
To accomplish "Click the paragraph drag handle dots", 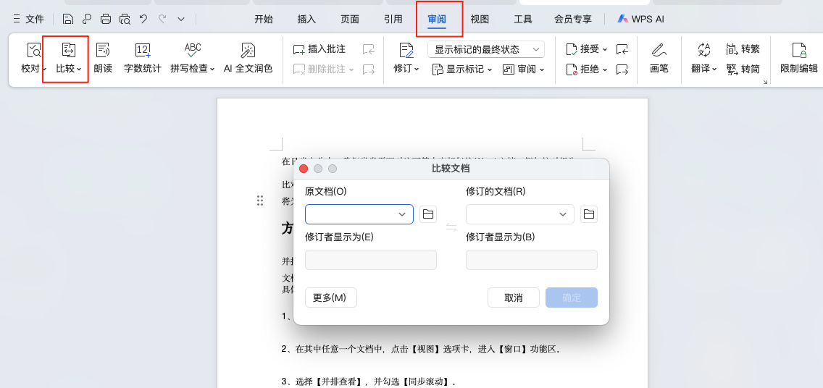I will pos(260,201).
